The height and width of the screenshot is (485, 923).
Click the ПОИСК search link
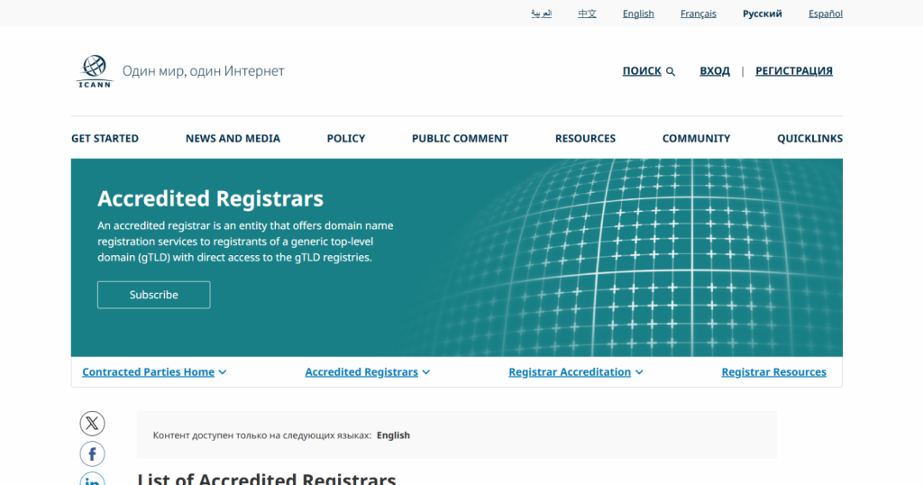642,71
